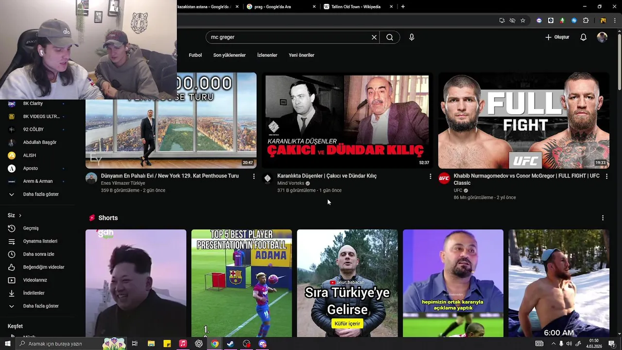622x350 pixels.
Task: Open the Chrome extensions puzzle icon
Action: (x=586, y=20)
